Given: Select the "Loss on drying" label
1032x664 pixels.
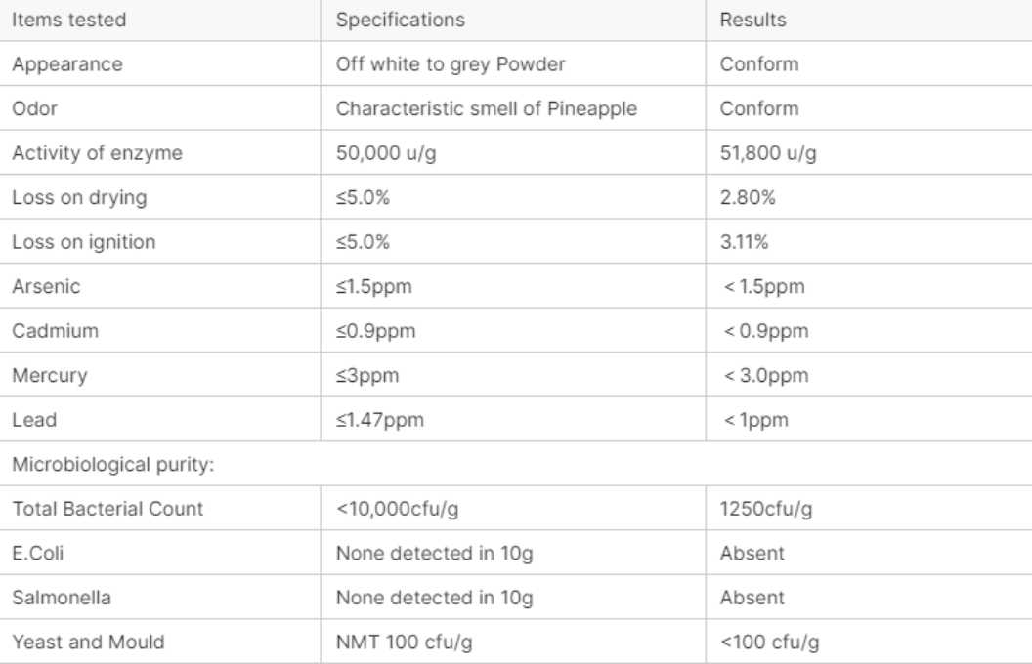Looking at the screenshot, I should pos(79,197).
